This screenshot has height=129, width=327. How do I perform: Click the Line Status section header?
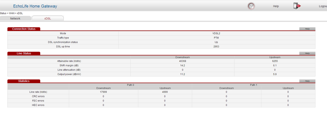(x=24, y=53)
